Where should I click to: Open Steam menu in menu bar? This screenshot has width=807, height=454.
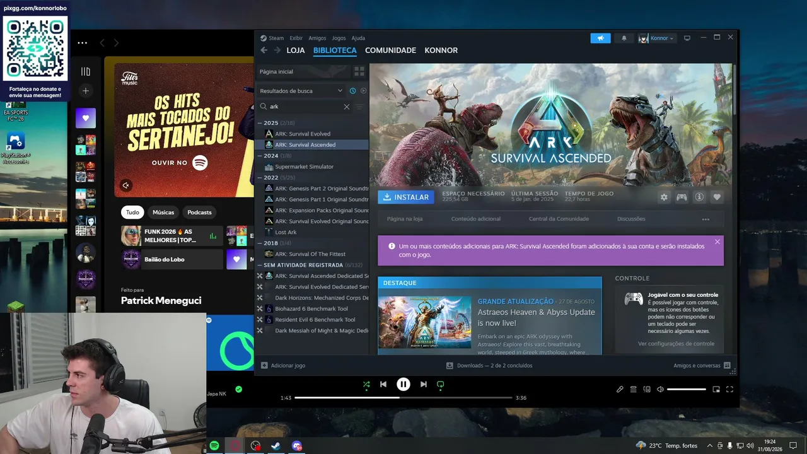276,38
